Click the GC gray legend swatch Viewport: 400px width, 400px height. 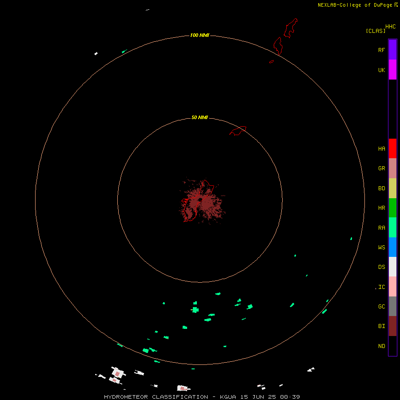[392, 306]
